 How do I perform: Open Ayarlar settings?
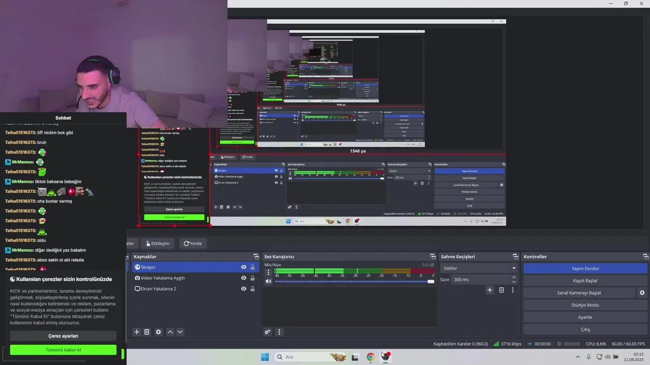[x=586, y=317]
